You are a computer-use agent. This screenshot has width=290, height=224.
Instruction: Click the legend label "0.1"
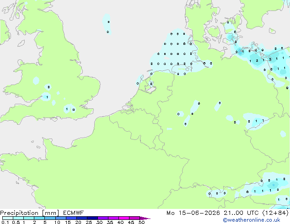5,222
